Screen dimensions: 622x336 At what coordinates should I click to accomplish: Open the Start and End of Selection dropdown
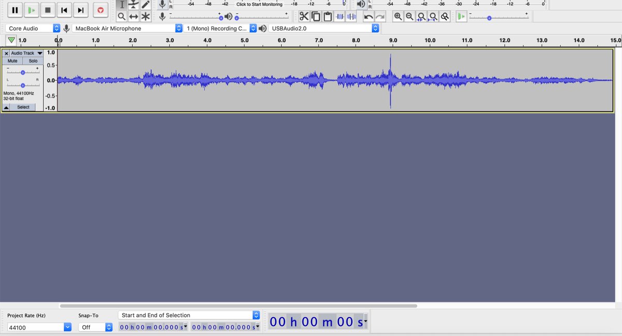coord(189,315)
